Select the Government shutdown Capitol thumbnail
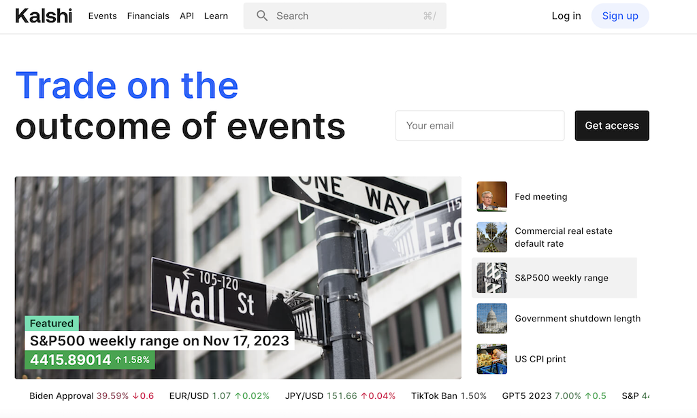Viewport: 697px width, 418px height. click(x=491, y=319)
